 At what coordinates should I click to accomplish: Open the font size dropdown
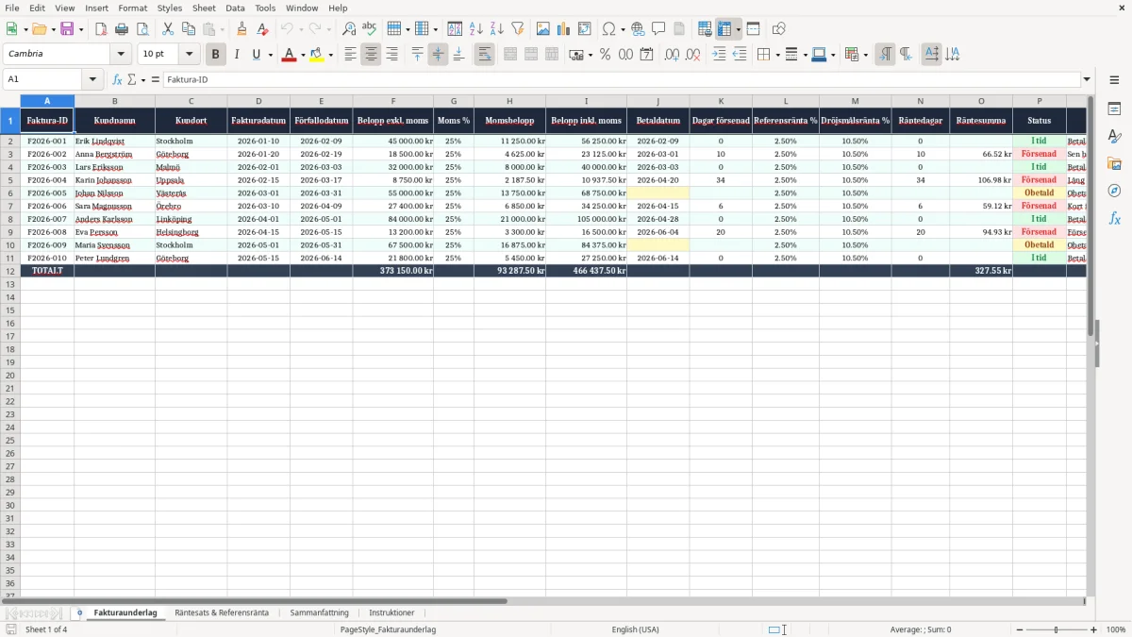pyautogui.click(x=189, y=55)
